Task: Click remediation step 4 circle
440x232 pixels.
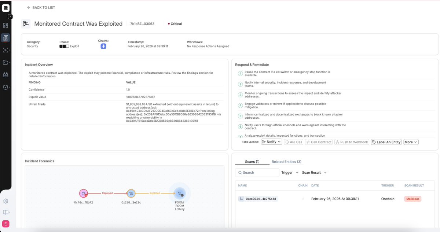Action: coord(241,106)
